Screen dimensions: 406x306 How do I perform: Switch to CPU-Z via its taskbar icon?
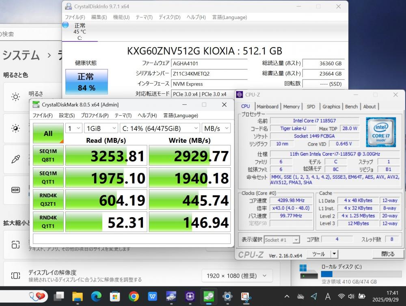[x=190, y=296]
